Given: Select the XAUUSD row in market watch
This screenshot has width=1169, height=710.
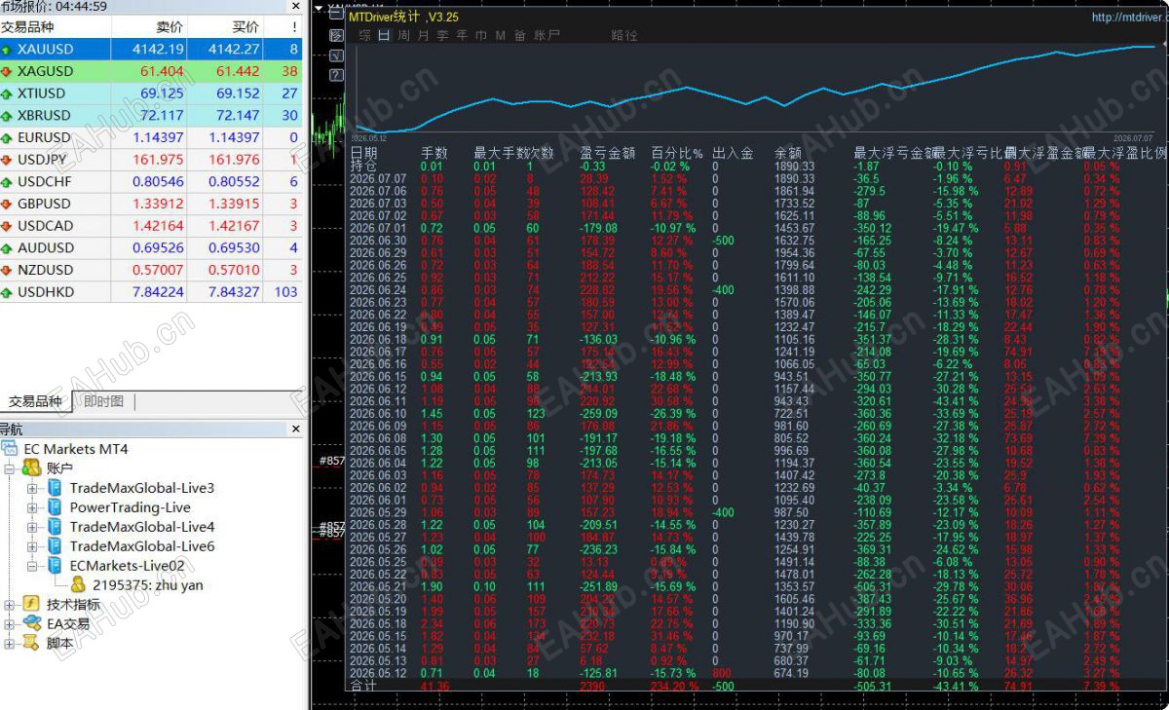Looking at the screenshot, I should 151,49.
